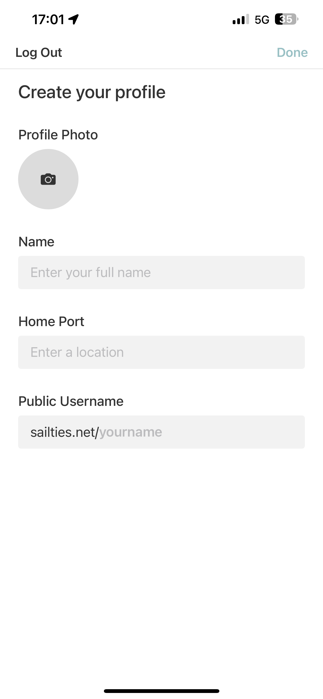Tap the Name field label
The image size is (323, 699).
coord(36,242)
